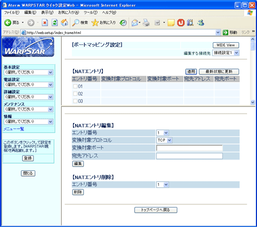Click the Search magnifier icon
This screenshot has height=227, width=257.
[x=76, y=23]
